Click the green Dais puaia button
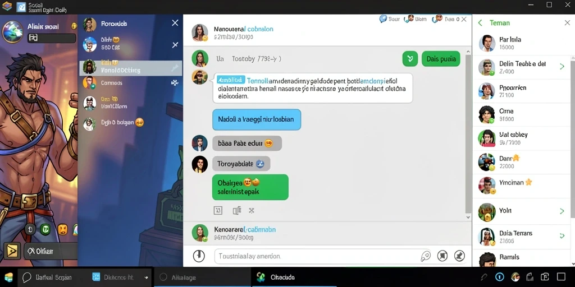This screenshot has height=287, width=575. (441, 58)
